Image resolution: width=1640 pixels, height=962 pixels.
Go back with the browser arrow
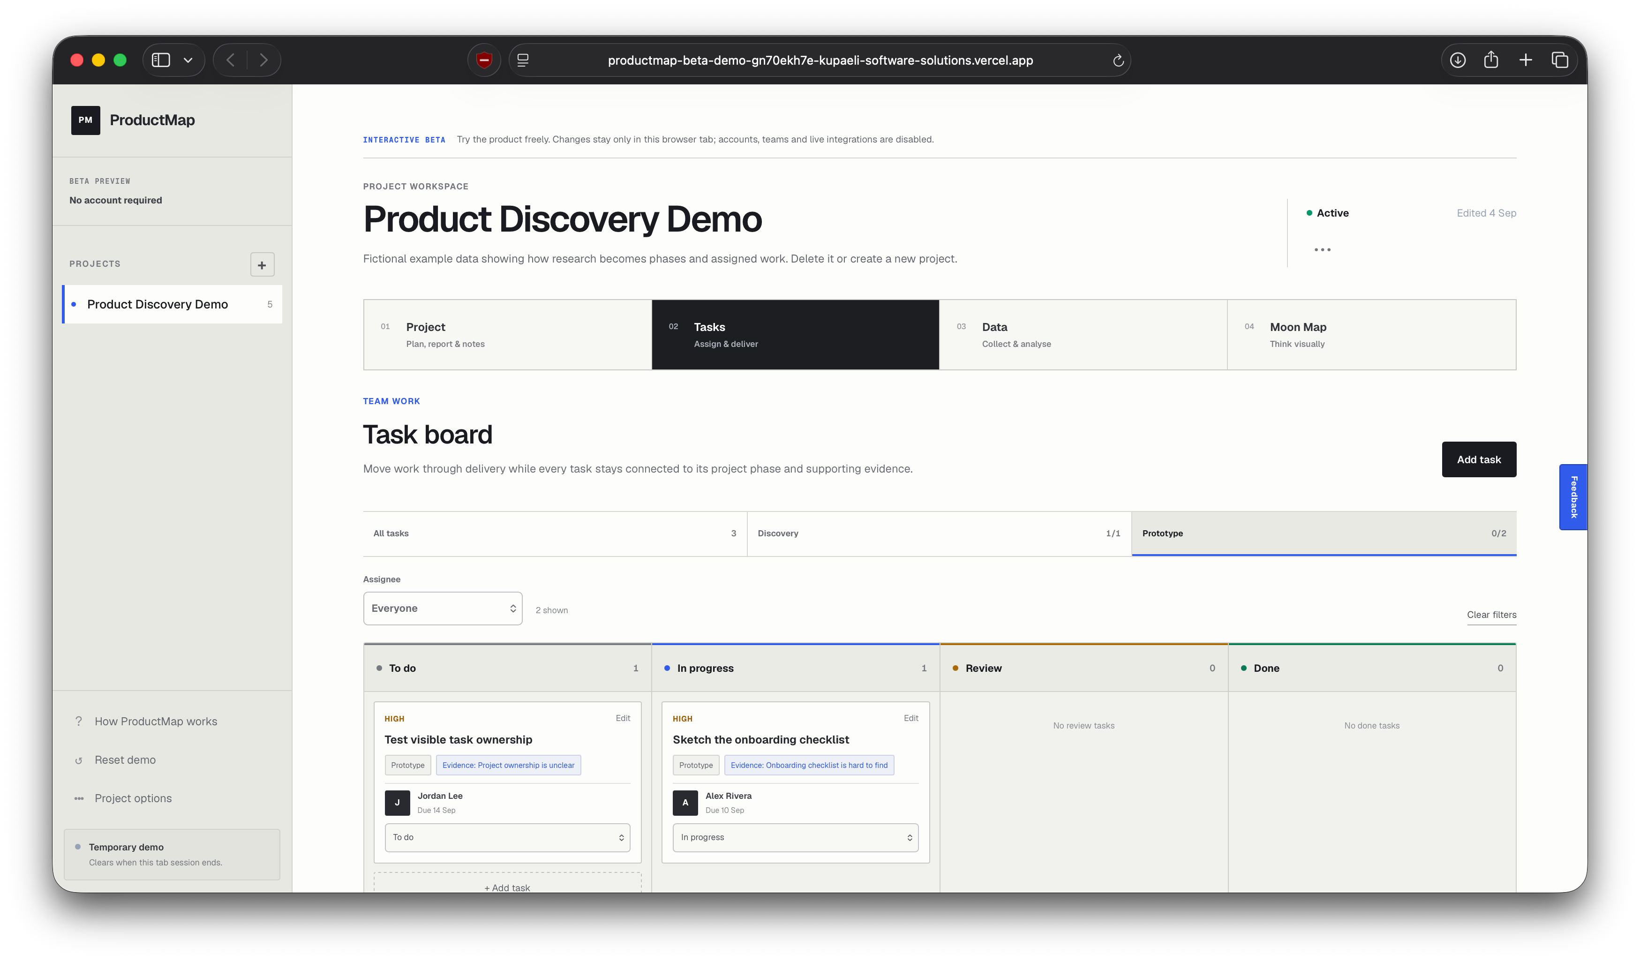pos(230,60)
